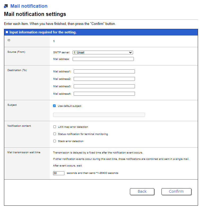This screenshot has width=202, height=211.
Task: Click the Mail address2 destination field
Action: 104,79
